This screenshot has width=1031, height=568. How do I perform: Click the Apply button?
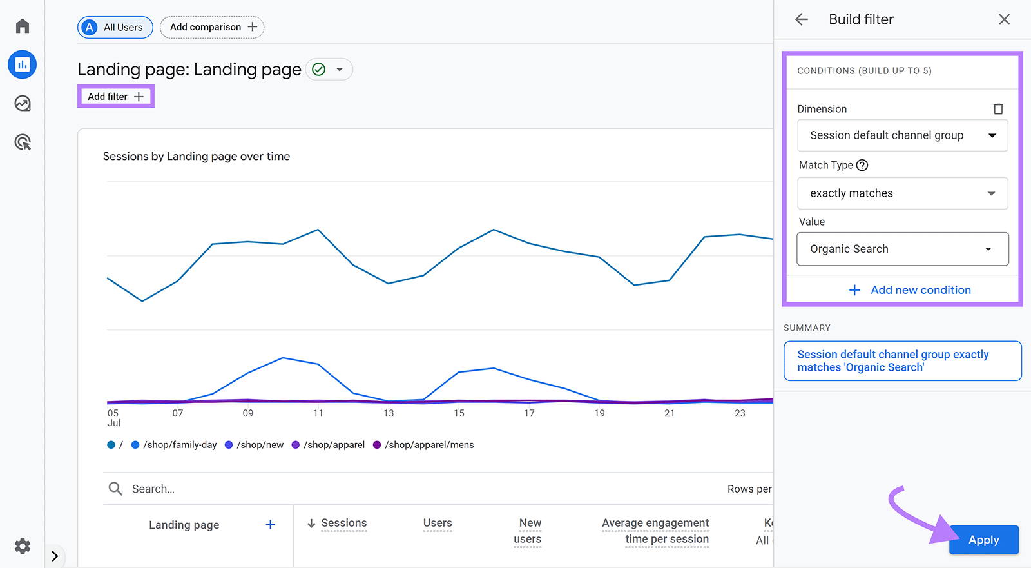coord(983,540)
